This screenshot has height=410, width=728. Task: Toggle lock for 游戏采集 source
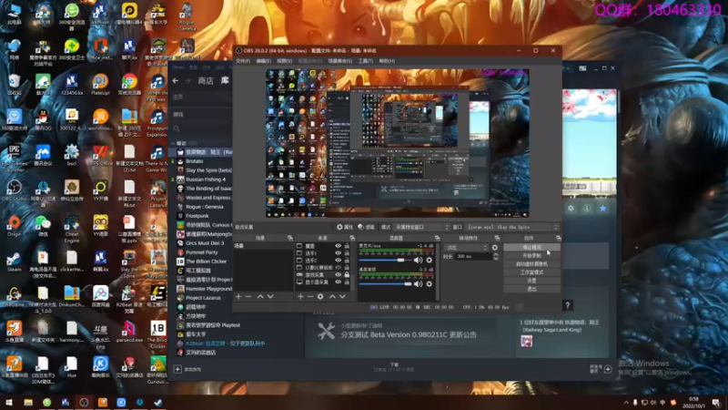[x=347, y=275]
